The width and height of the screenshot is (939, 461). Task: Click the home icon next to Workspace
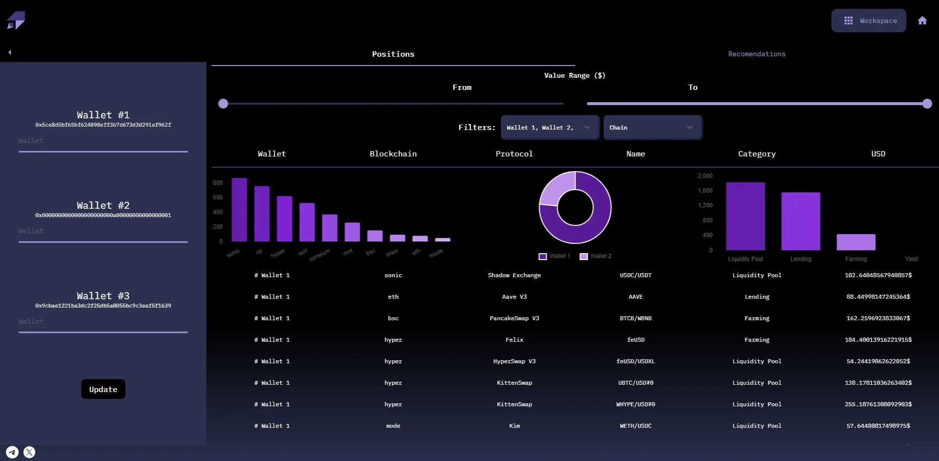click(x=922, y=20)
